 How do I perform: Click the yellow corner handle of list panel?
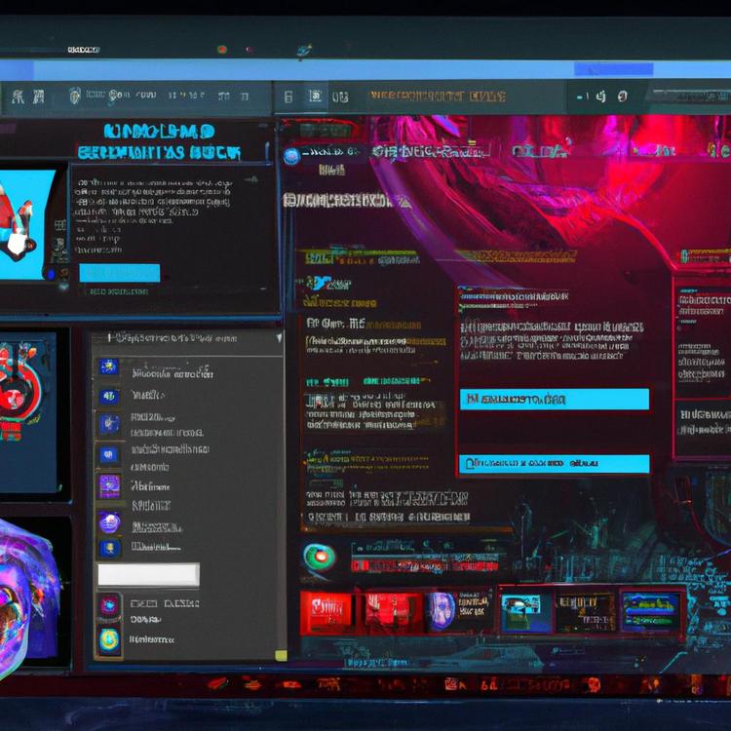[280, 656]
